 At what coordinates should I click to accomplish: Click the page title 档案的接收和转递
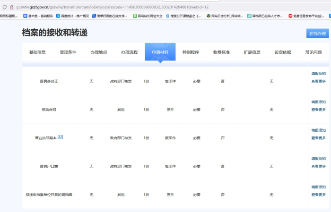click(55, 33)
